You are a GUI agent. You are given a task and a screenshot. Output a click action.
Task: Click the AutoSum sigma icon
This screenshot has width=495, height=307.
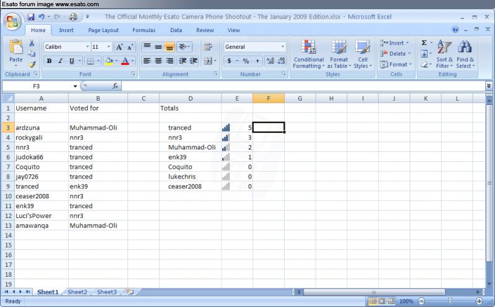(424, 43)
